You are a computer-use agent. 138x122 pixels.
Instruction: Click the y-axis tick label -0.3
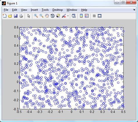[x=16, y=109]
